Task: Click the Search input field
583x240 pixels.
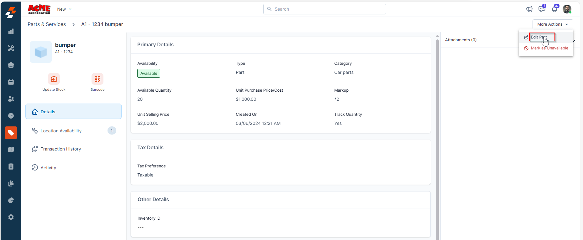Action: 325,9
